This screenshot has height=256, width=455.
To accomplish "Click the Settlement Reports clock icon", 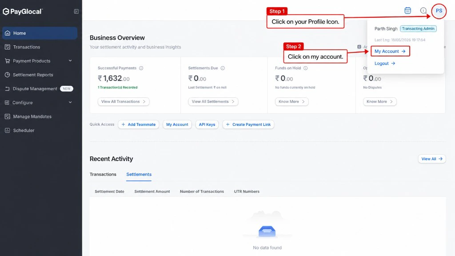I will coord(8,75).
